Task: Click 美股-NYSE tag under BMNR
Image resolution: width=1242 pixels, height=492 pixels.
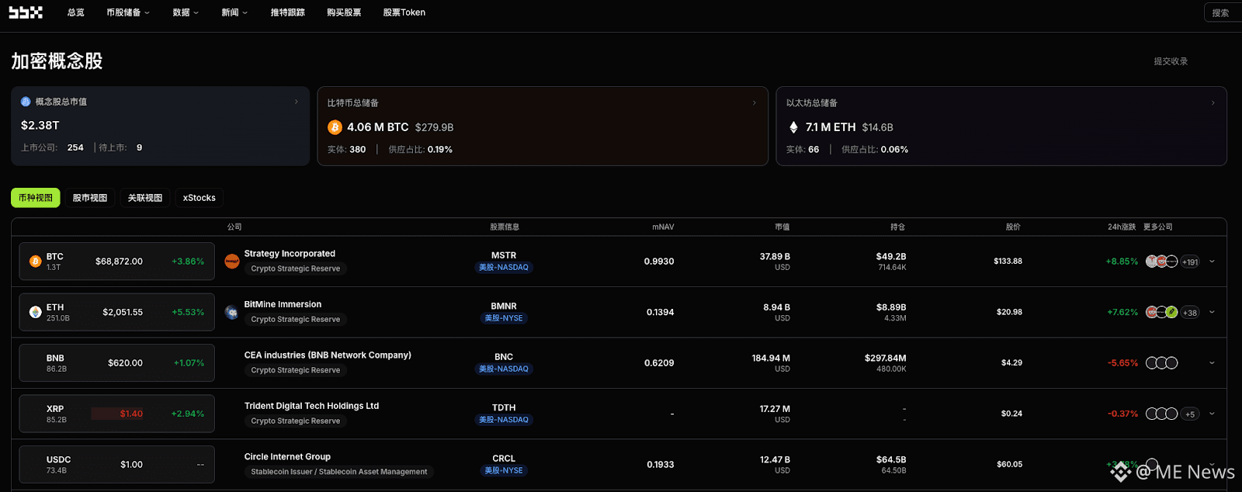Action: point(504,318)
